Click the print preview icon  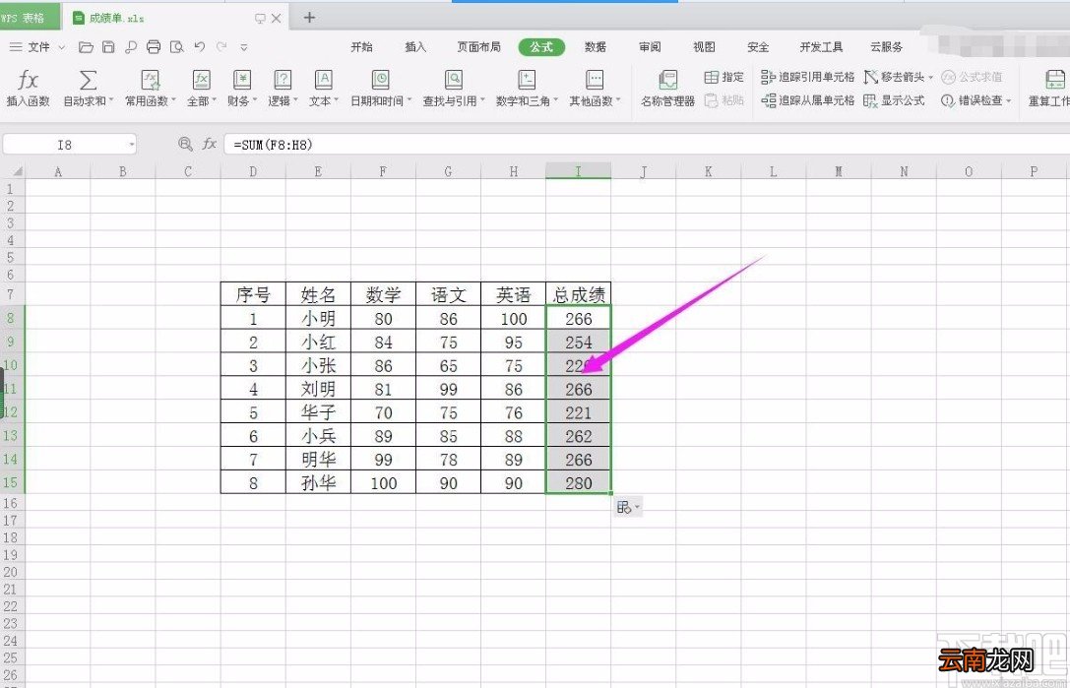177,46
